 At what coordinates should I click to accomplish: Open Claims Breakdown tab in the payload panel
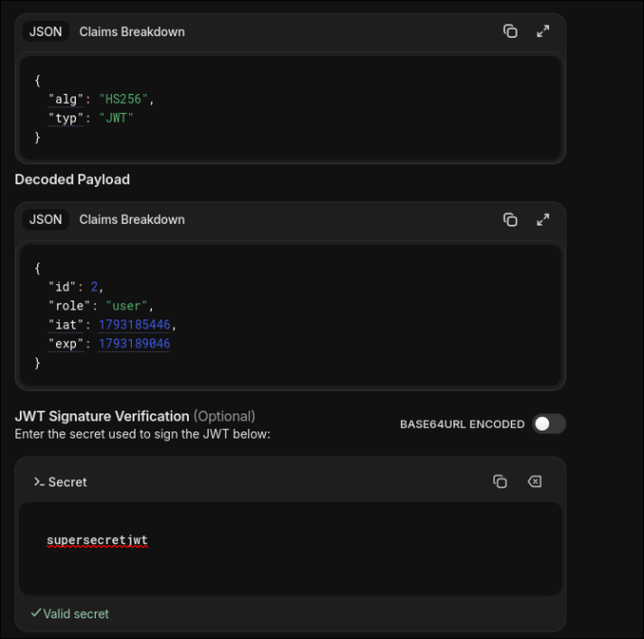[x=132, y=219]
